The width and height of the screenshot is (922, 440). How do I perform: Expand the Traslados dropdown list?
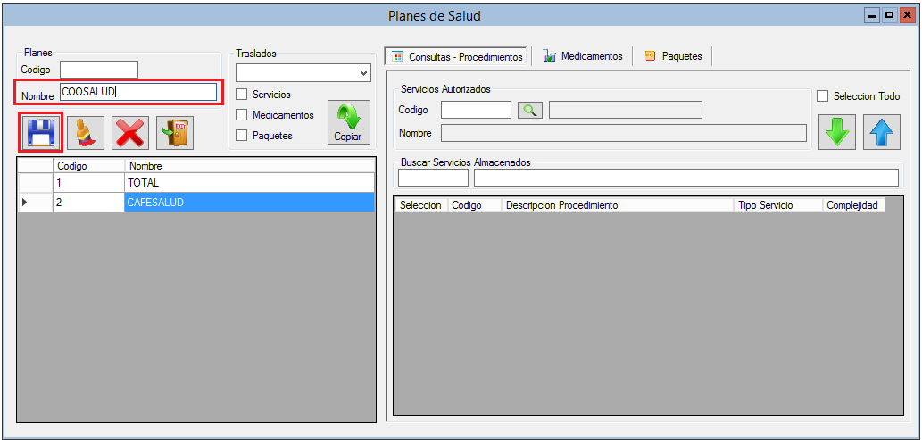point(362,72)
